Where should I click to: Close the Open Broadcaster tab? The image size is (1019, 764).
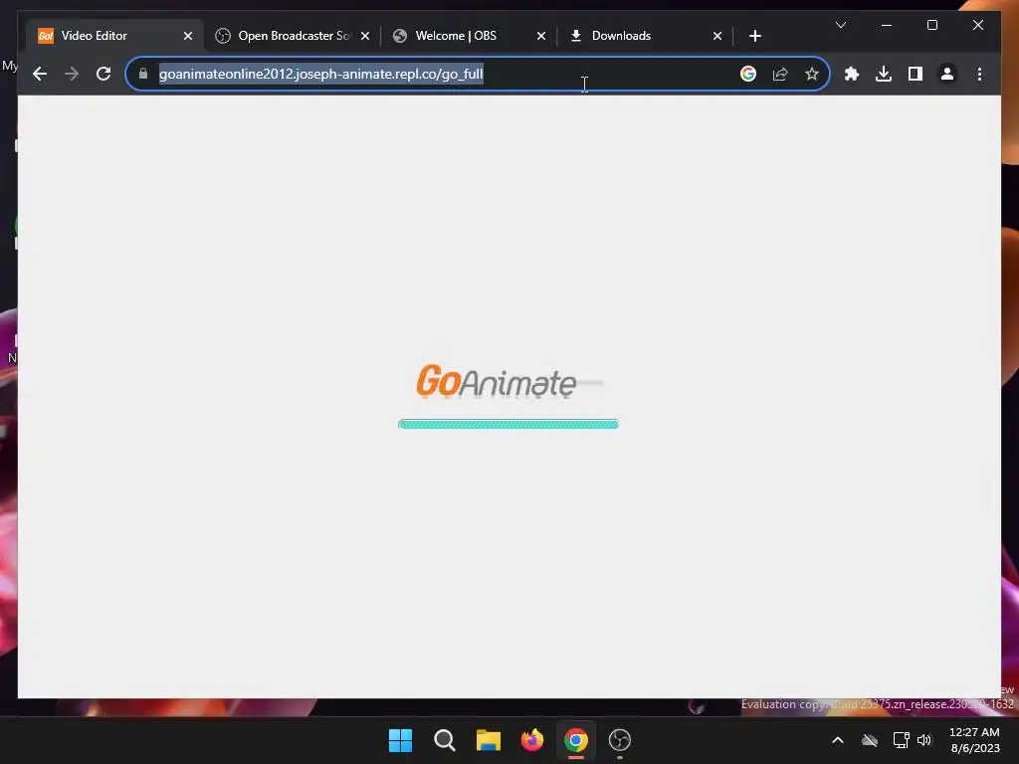365,36
